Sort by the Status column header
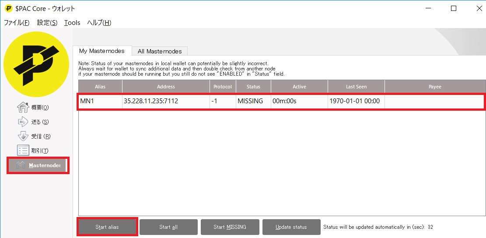Screen dimensions: 486x238 [253, 87]
